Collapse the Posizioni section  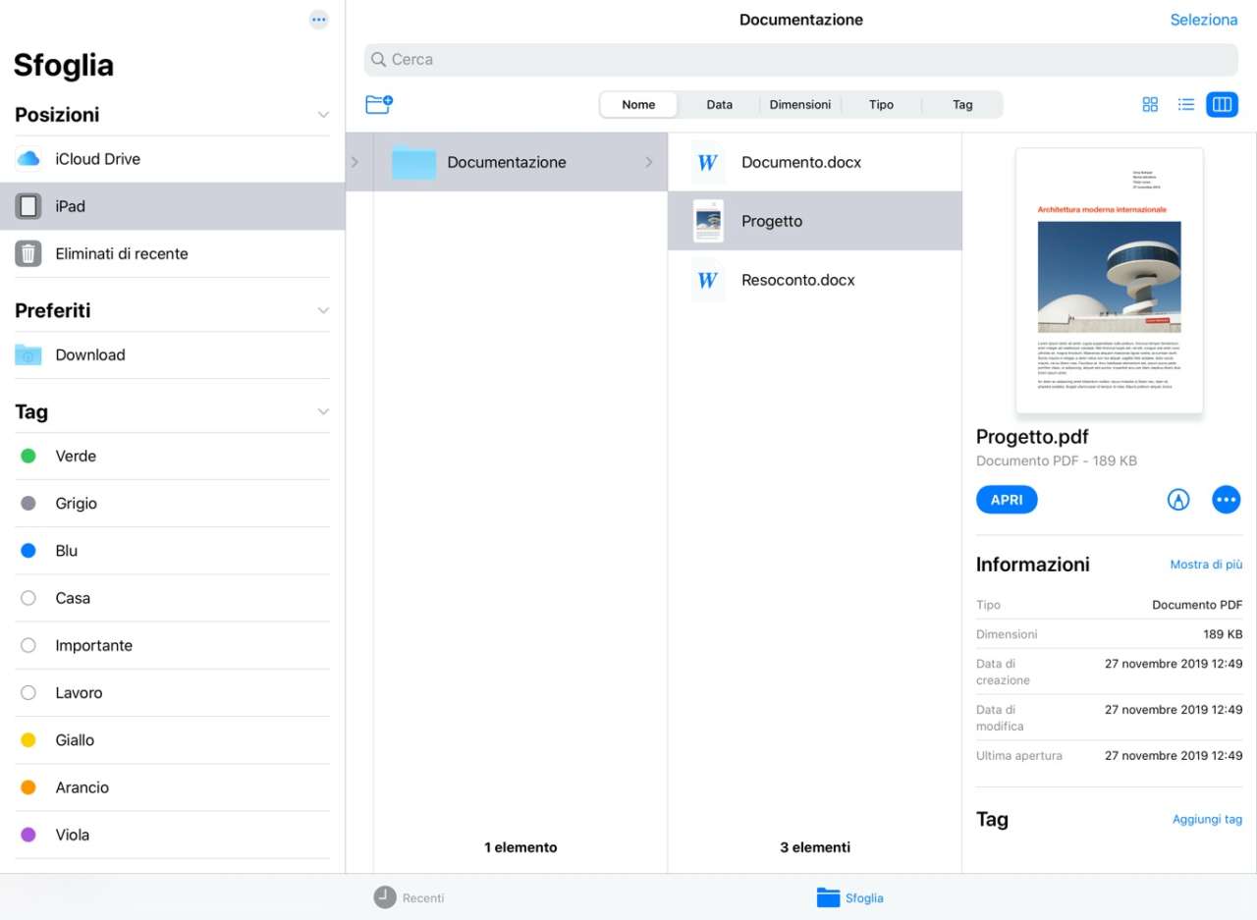(323, 115)
